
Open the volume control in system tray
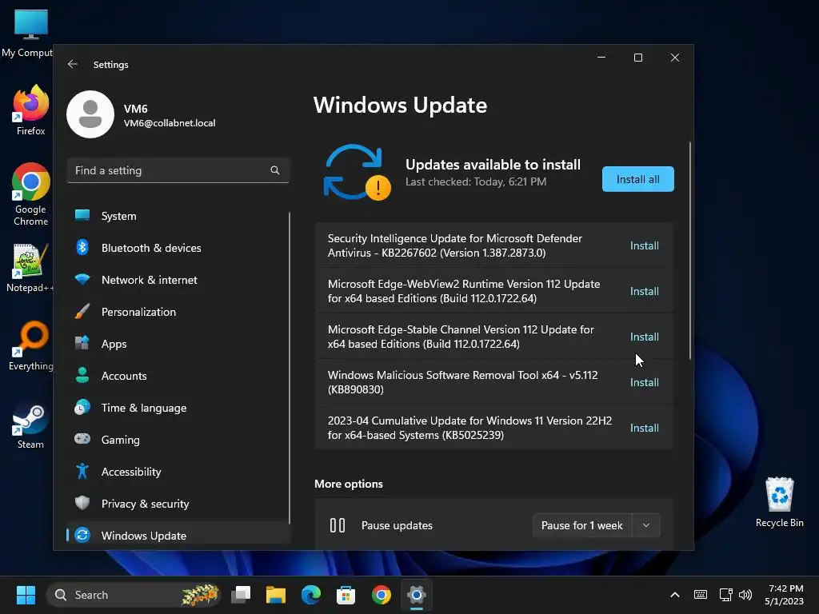[x=745, y=595]
